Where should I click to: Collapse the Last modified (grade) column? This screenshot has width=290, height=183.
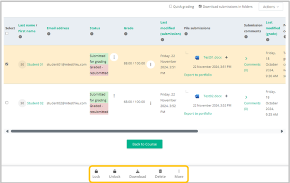(268, 39)
